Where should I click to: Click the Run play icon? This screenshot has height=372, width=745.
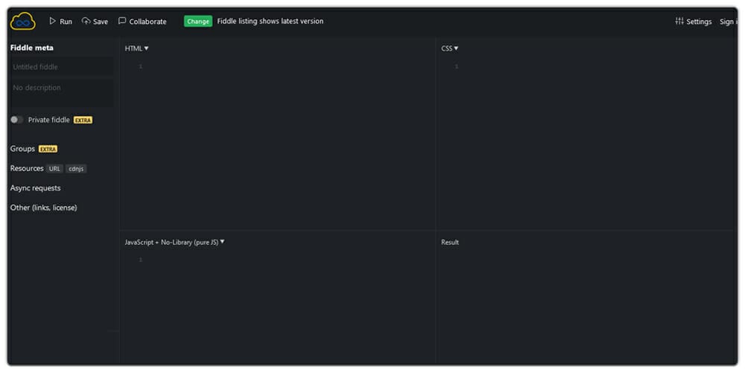(x=53, y=21)
